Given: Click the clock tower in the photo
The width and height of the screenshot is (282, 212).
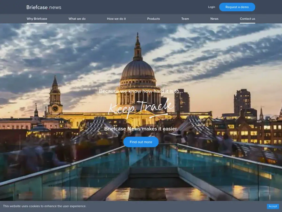Looking at the screenshot, I should 55,99.
